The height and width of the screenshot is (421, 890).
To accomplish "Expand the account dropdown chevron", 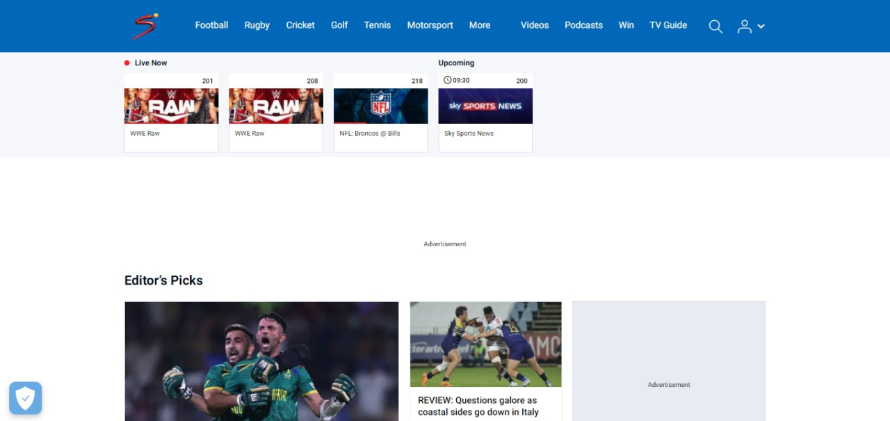I will pos(761,26).
